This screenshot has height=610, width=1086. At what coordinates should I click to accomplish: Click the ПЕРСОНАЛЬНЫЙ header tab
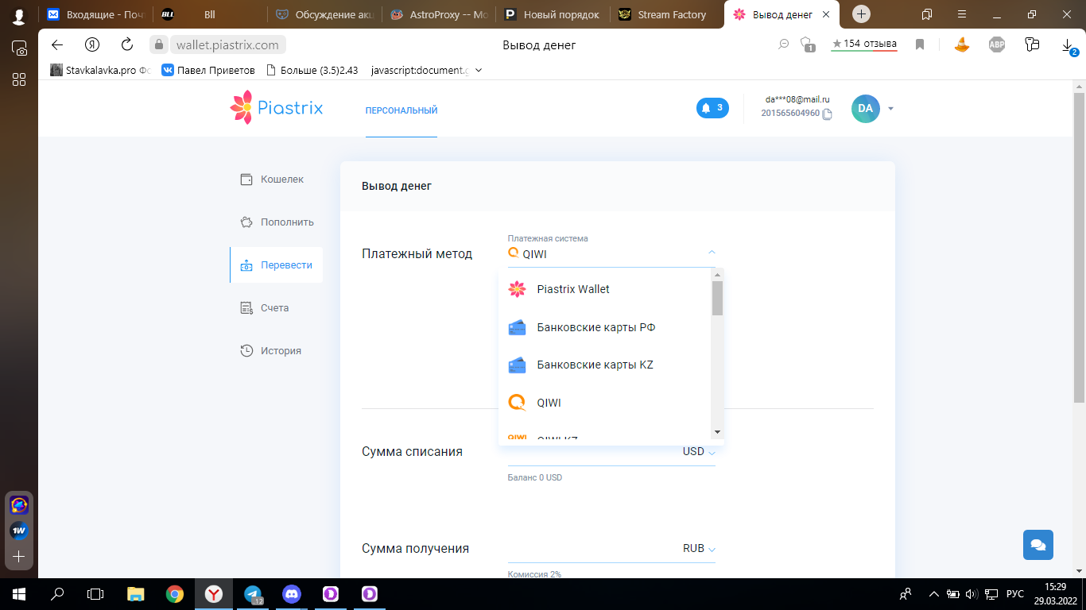click(x=401, y=110)
